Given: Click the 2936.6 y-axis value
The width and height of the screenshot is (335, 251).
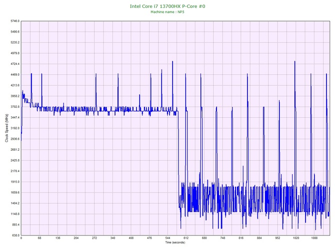Looking at the screenshot, I should point(15,139).
